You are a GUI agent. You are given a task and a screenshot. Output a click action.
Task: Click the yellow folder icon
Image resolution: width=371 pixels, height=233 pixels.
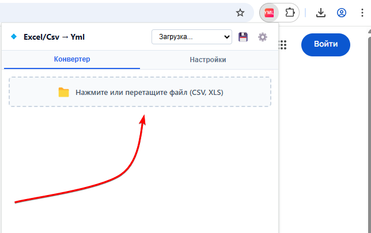click(x=63, y=92)
